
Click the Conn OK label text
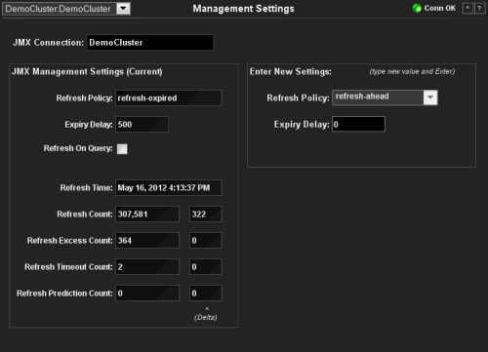point(440,8)
